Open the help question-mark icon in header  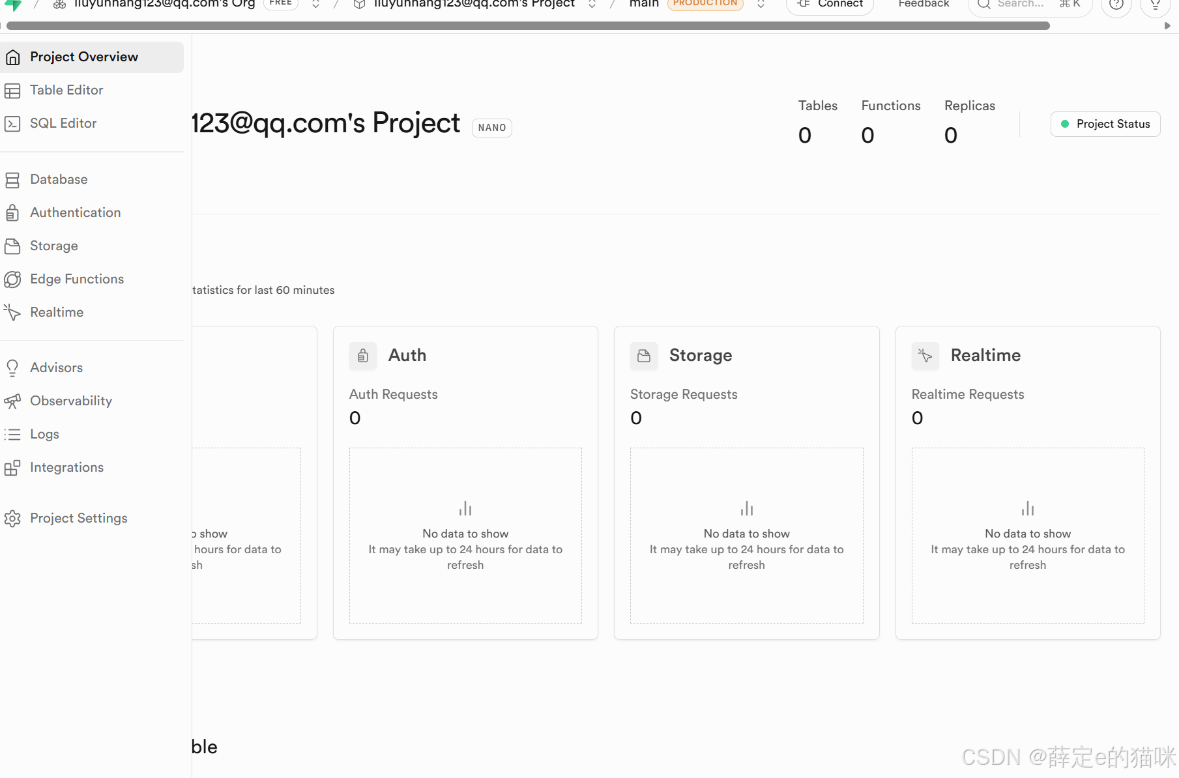[1116, 5]
